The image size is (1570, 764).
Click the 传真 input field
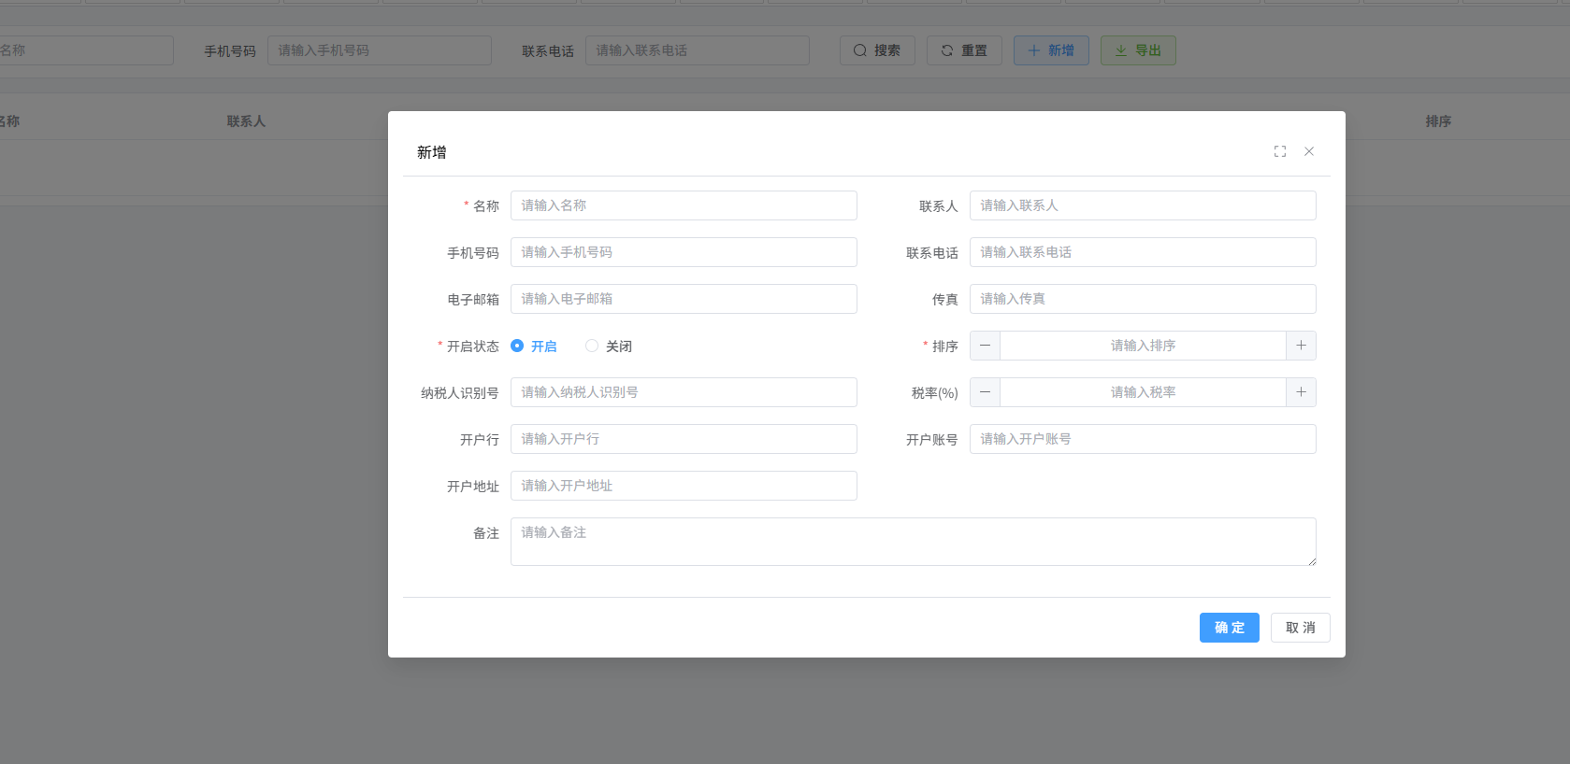[x=1143, y=299]
